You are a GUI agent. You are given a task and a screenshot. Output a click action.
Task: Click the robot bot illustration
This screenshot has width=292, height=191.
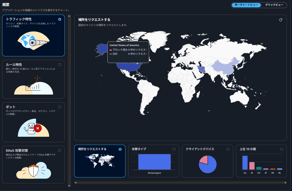pyautogui.click(x=34, y=128)
